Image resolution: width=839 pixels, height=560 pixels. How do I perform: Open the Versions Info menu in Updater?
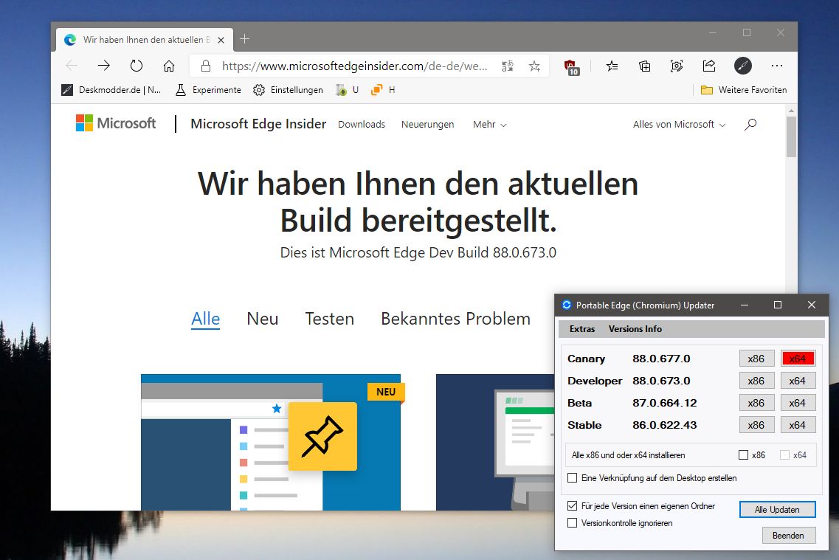tap(635, 329)
